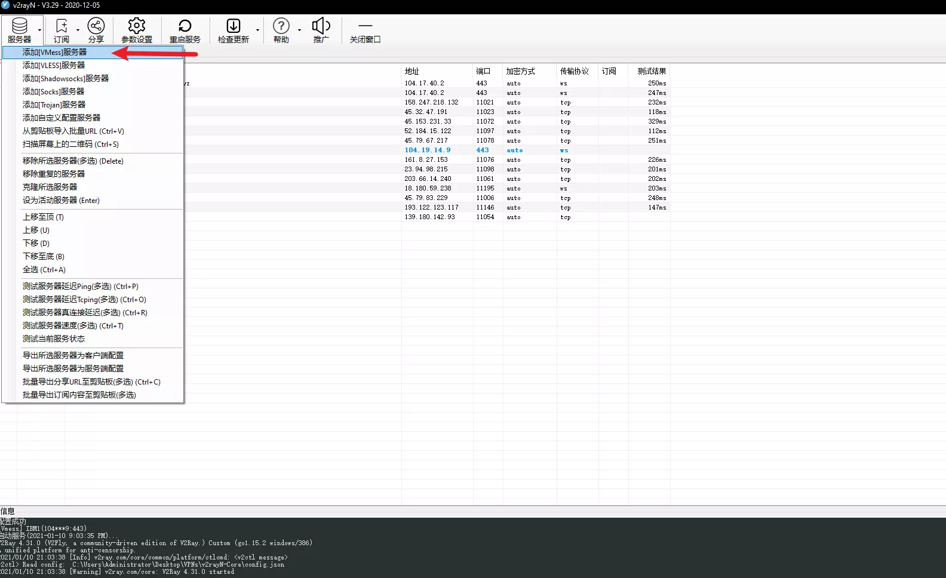Select server row 45.153.231.33
The image size is (946, 578).
(x=427, y=122)
